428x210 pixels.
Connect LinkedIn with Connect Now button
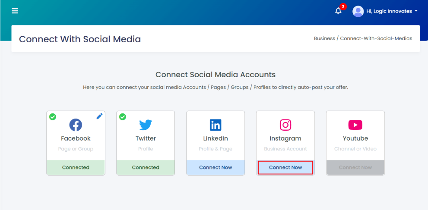(216, 167)
